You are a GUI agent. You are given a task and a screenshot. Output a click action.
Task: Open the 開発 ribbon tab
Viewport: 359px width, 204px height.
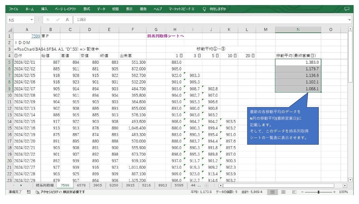pyautogui.click(x=143, y=9)
